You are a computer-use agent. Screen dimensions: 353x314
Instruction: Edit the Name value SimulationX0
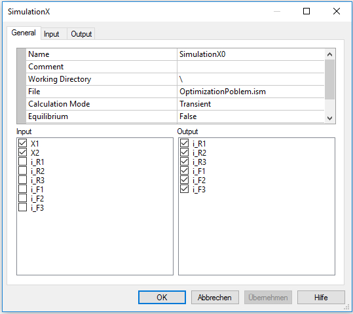coord(251,54)
